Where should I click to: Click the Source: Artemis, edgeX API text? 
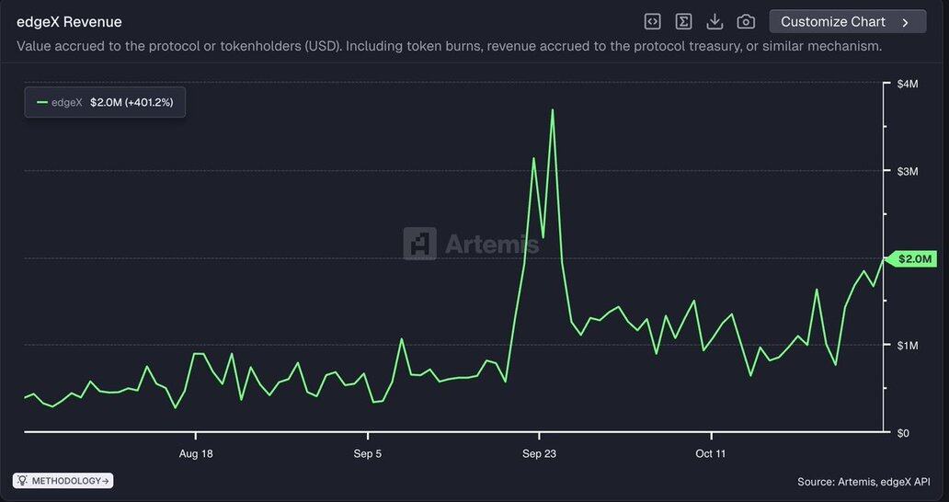(863, 481)
